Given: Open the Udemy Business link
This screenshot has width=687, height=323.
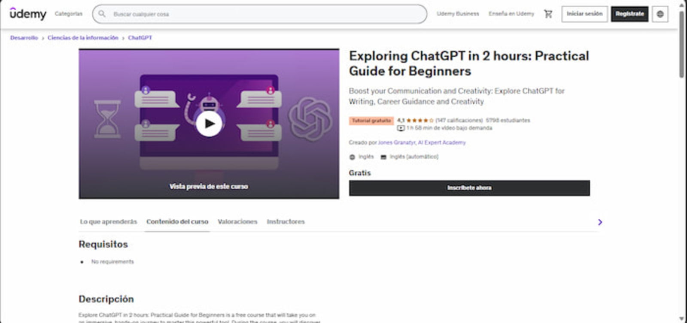Looking at the screenshot, I should 458,14.
